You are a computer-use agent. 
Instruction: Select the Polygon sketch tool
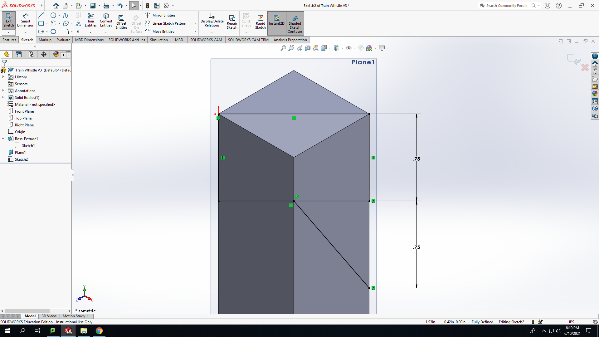coord(53,32)
